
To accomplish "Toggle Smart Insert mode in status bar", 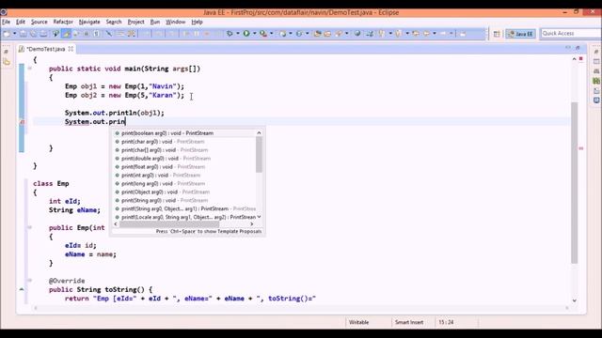I will click(409, 322).
